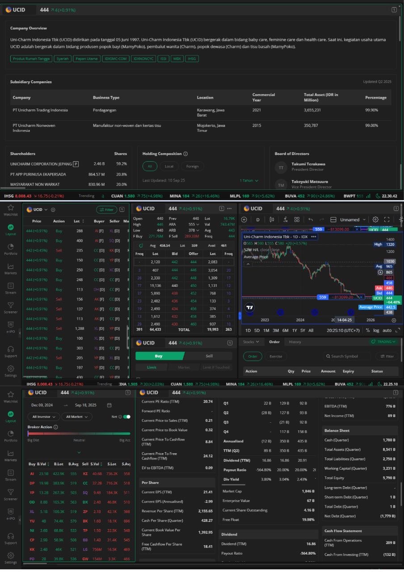Image resolution: width=404 pixels, height=572 pixels.
Task: Select the 1Y chart range
Action: click(x=294, y=330)
